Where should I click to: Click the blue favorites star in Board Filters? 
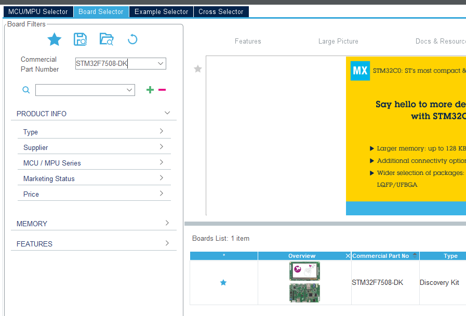[55, 39]
